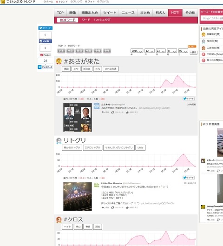
Task: Open the day dropdown showing 23
Action: pyautogui.click(x=161, y=51)
